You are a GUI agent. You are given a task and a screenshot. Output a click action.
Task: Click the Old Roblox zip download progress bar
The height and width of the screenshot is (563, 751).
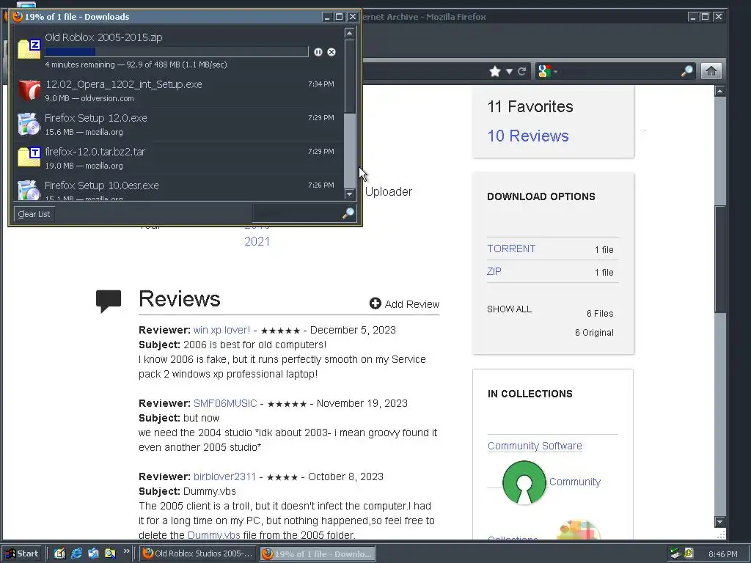tap(177, 52)
